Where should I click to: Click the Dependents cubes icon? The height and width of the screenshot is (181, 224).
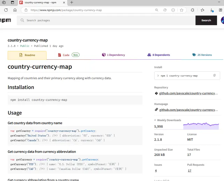click(149, 55)
